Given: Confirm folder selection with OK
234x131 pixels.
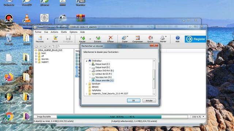Looking at the screenshot, I should pos(133,100).
